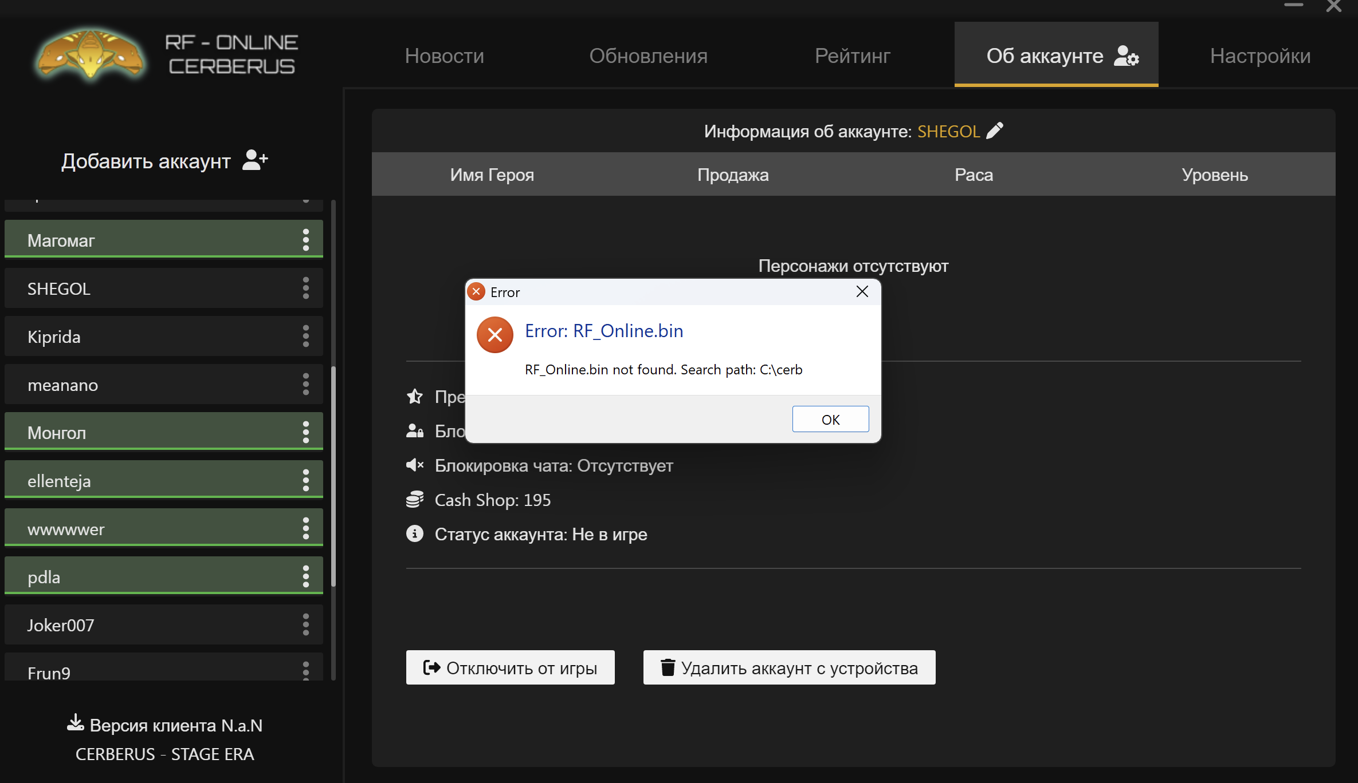Click Отключить от игры button
Viewport: 1358px width, 783px height.
pos(510,667)
